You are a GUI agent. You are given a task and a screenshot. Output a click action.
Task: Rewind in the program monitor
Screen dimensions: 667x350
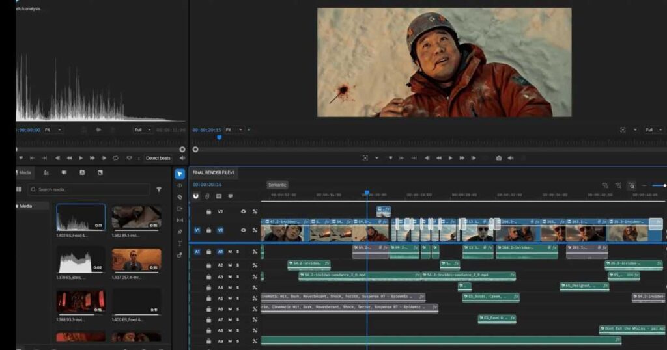click(438, 158)
